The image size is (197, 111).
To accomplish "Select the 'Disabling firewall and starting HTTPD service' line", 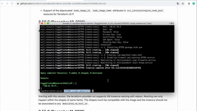I will pos(98,58).
